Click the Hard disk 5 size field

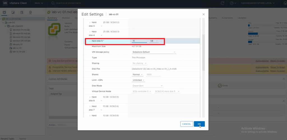click(139, 41)
